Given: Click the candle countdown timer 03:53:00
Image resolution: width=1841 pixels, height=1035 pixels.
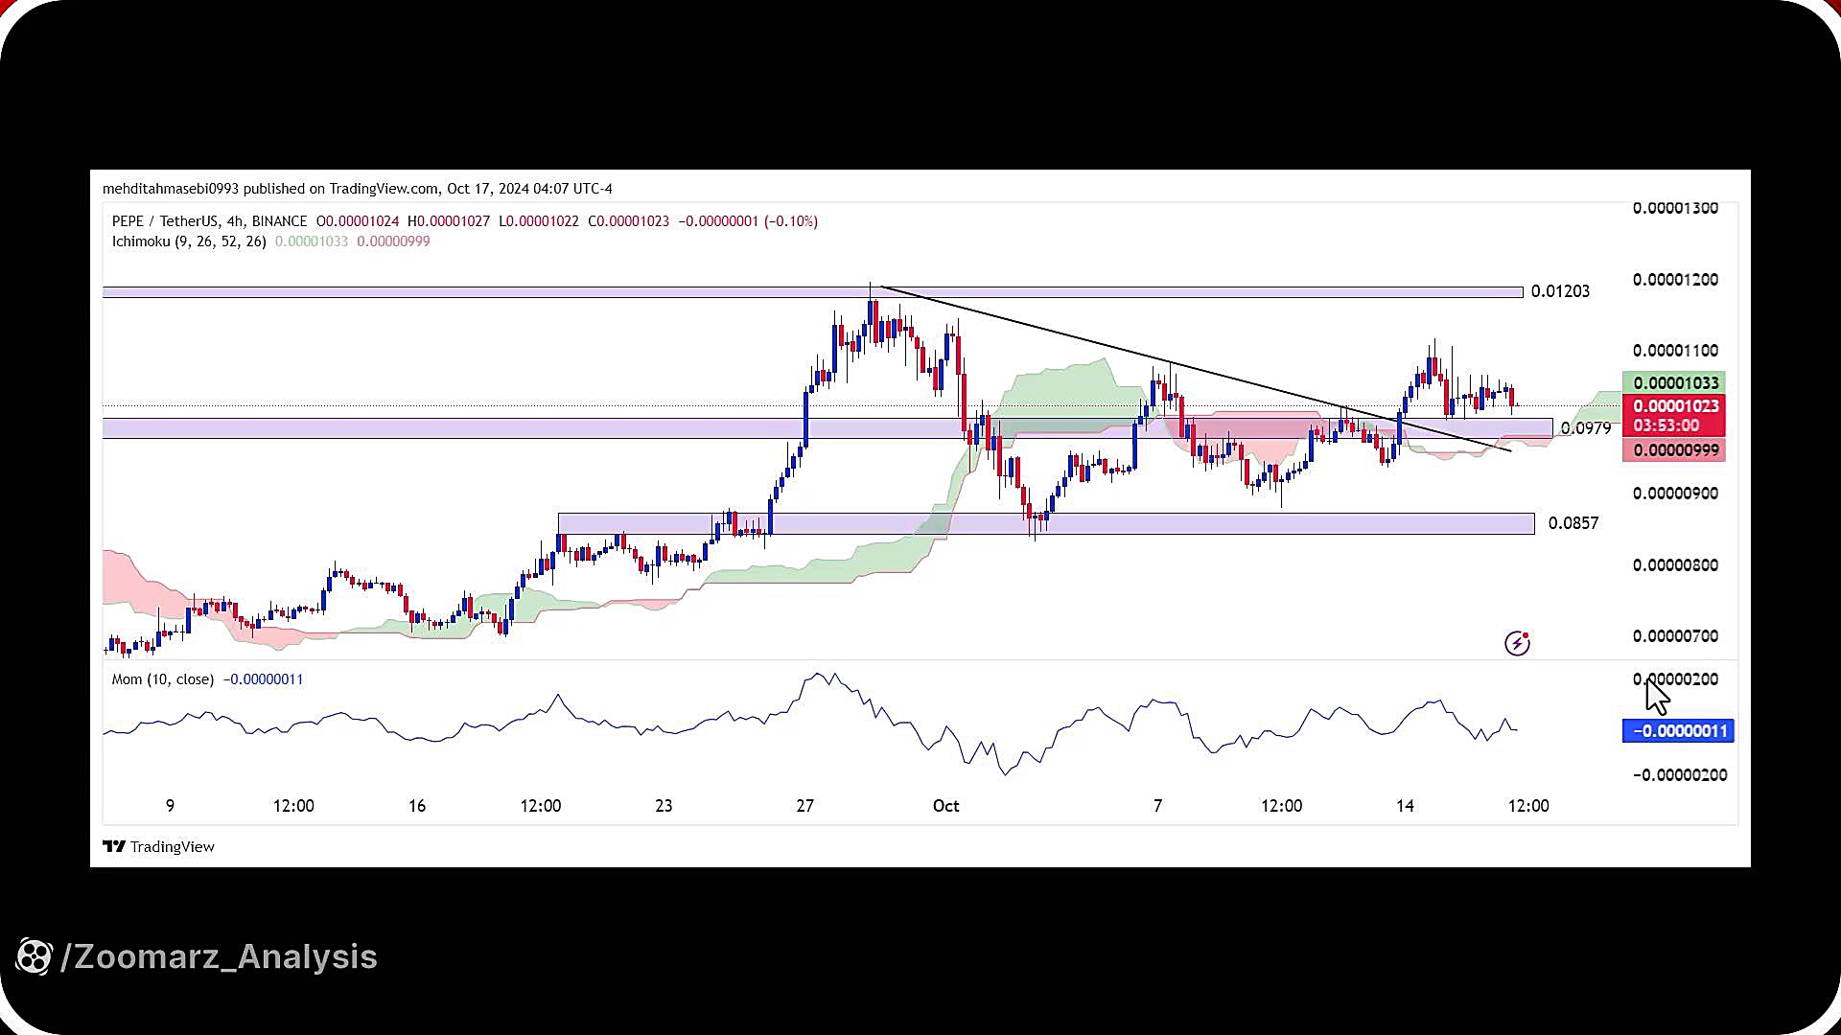Looking at the screenshot, I should coord(1666,425).
